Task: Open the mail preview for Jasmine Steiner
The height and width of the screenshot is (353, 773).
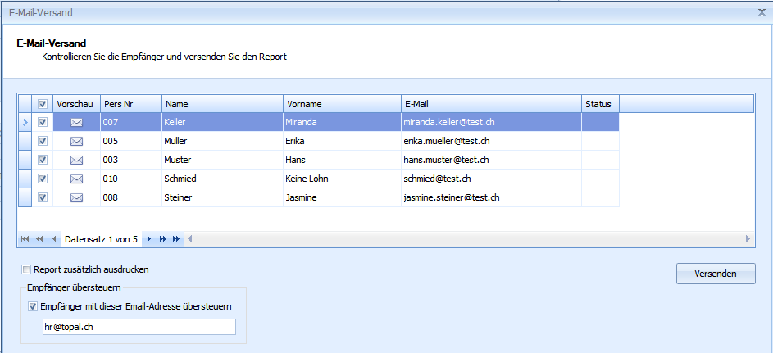Action: pos(76,198)
